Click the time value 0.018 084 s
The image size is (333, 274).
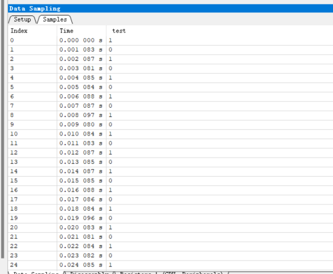click(x=81, y=209)
